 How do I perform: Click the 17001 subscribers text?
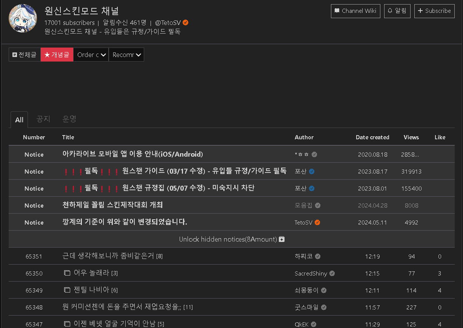(x=69, y=23)
